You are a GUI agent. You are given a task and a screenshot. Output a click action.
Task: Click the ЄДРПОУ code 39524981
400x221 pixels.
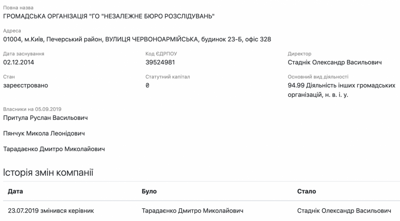point(160,62)
